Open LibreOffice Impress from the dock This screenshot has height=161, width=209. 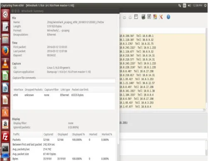5,100
